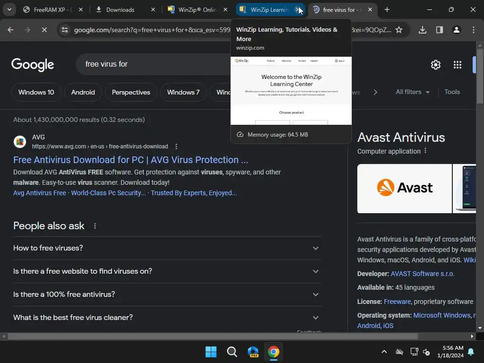Image resolution: width=484 pixels, height=363 pixels.
Task: Open the All filters dropdown
Action: click(412, 92)
